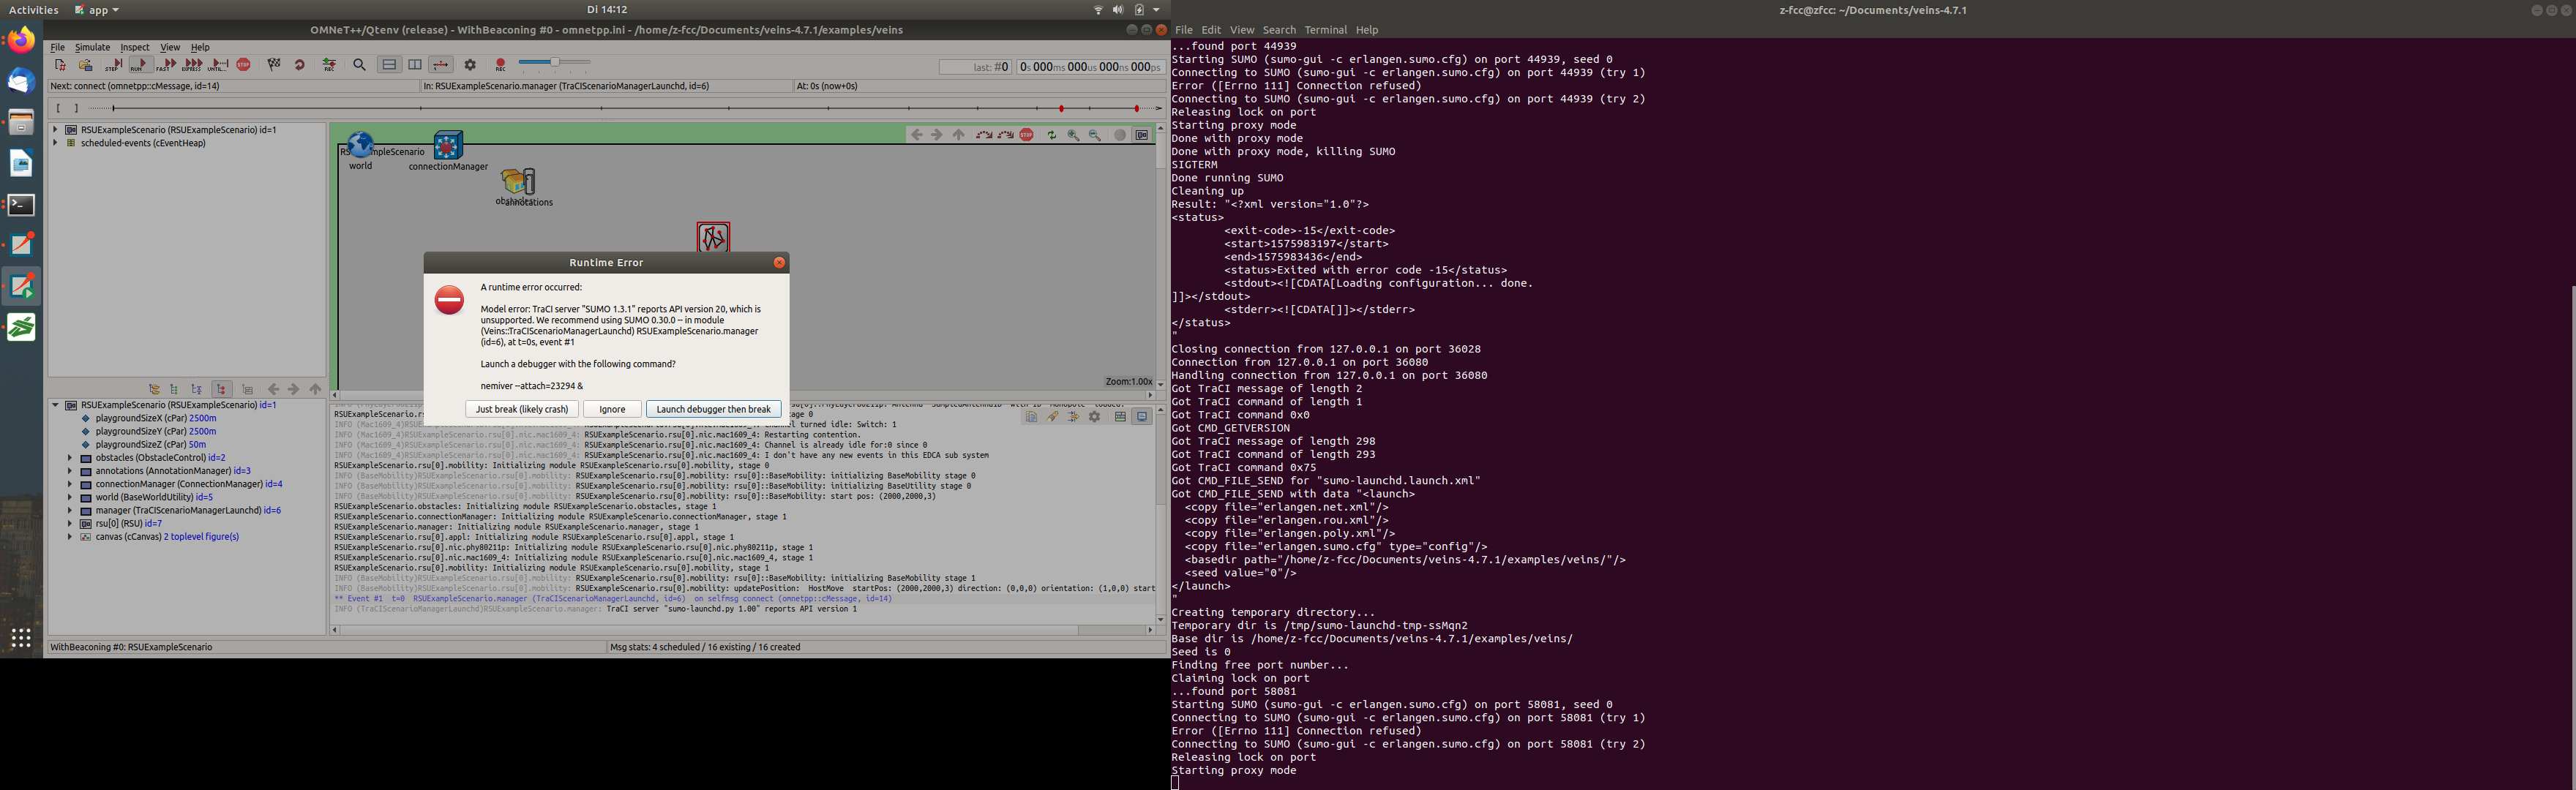This screenshot has height=790, width=2576.
Task: Click the FAST run toolbar icon
Action: 167,65
